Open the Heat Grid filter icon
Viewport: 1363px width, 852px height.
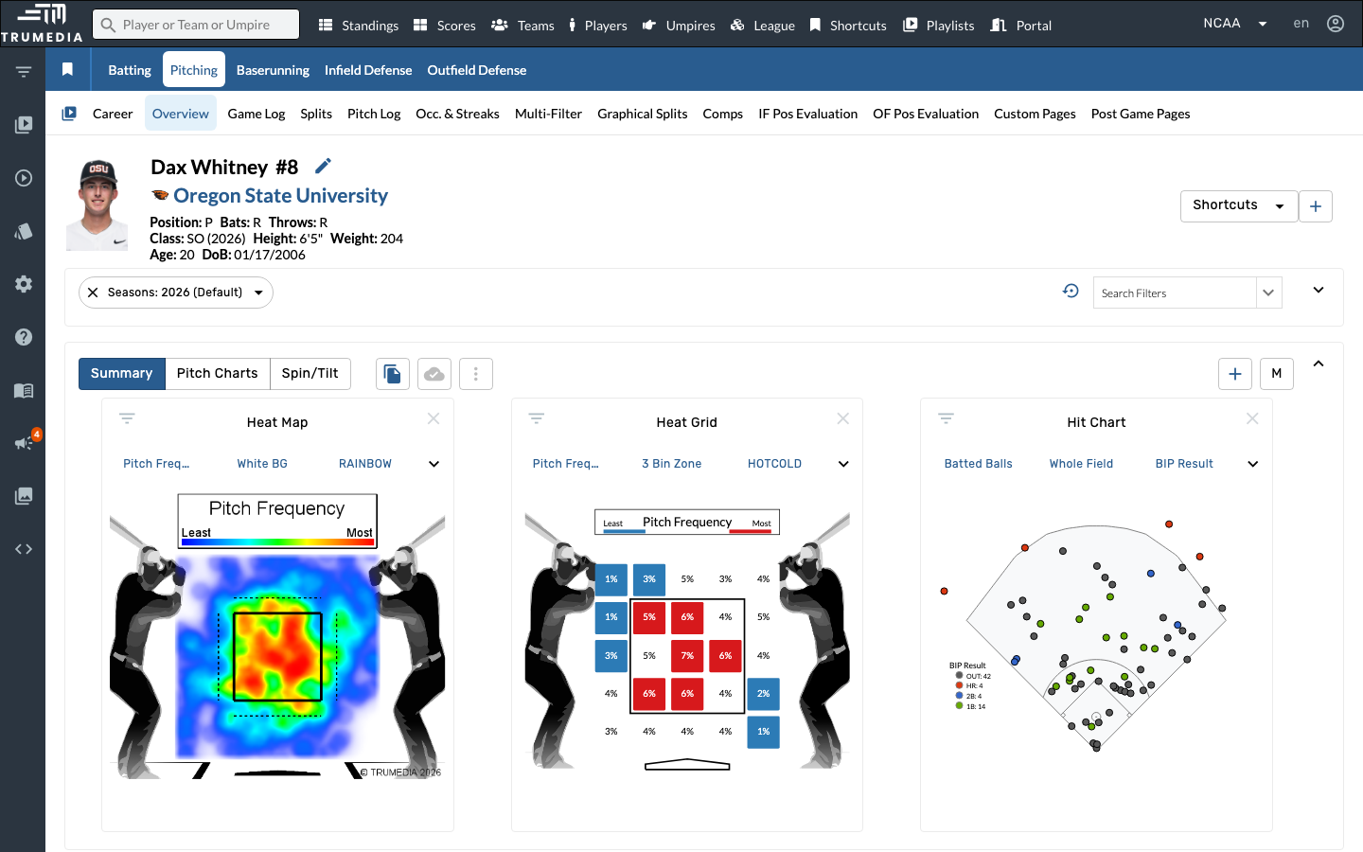[x=537, y=418]
